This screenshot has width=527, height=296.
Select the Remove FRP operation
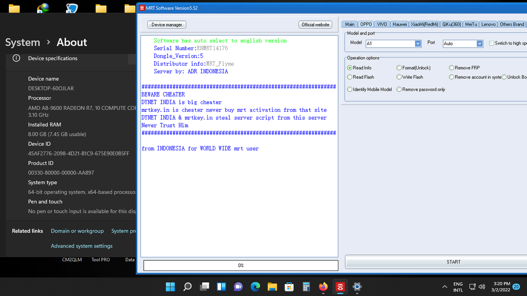pos(452,67)
